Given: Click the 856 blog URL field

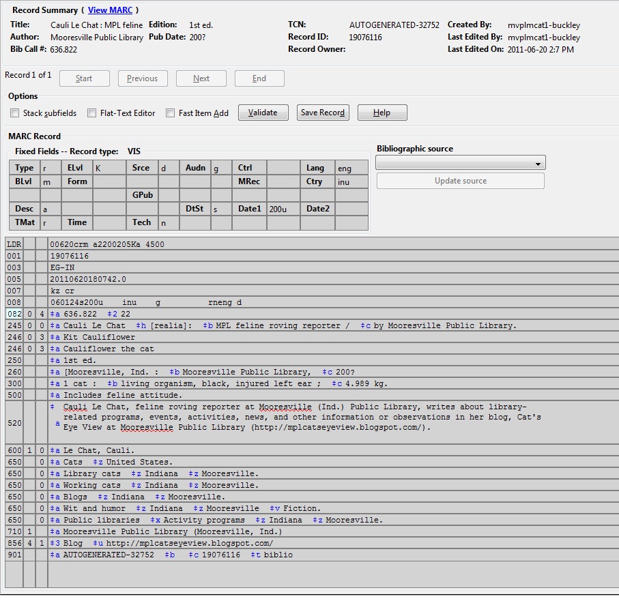Looking at the screenshot, I should tap(333, 544).
